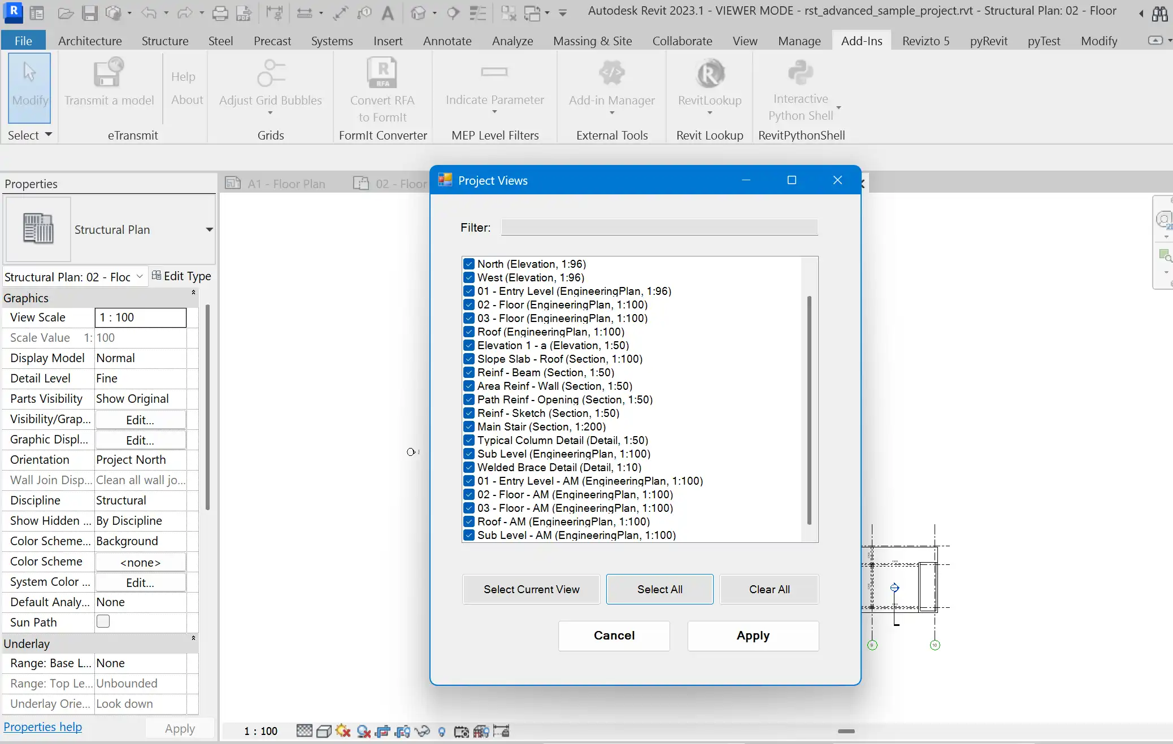1173x744 pixels.
Task: Click the Project Views dialog window icon
Action: [445, 180]
